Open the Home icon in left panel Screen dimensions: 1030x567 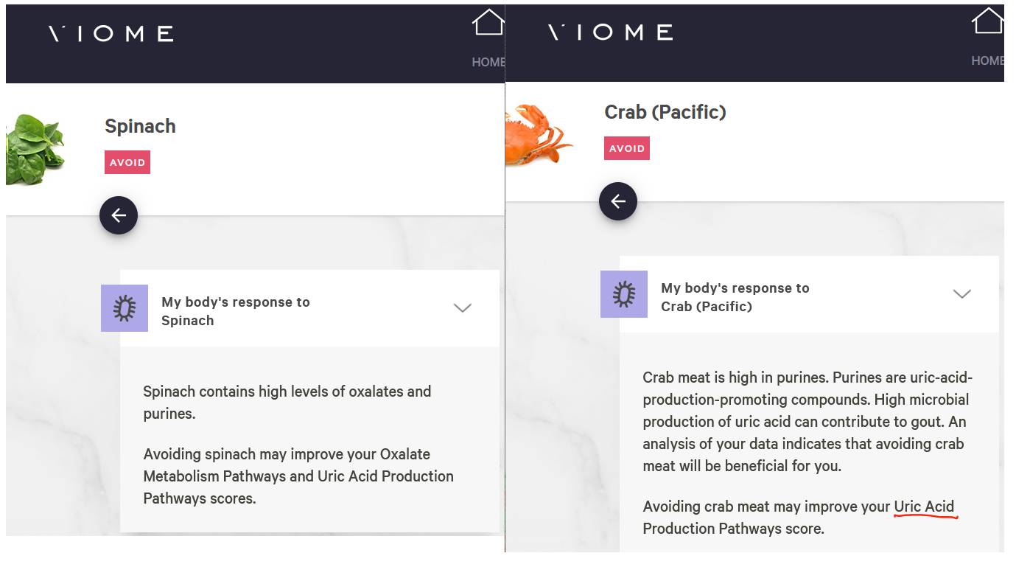(x=488, y=22)
